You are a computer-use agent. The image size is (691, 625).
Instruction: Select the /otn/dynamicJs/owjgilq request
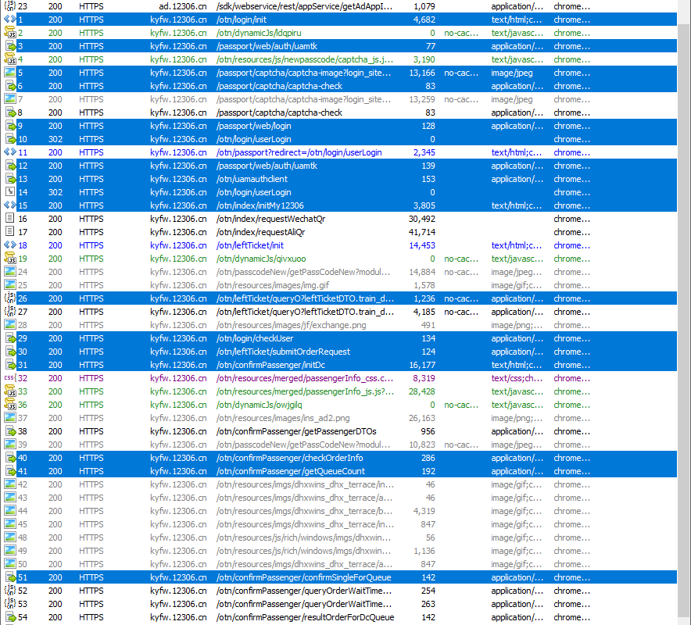pyautogui.click(x=338, y=405)
